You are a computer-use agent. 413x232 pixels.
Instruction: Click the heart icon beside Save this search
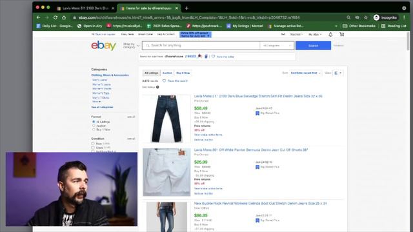pyautogui.click(x=164, y=81)
